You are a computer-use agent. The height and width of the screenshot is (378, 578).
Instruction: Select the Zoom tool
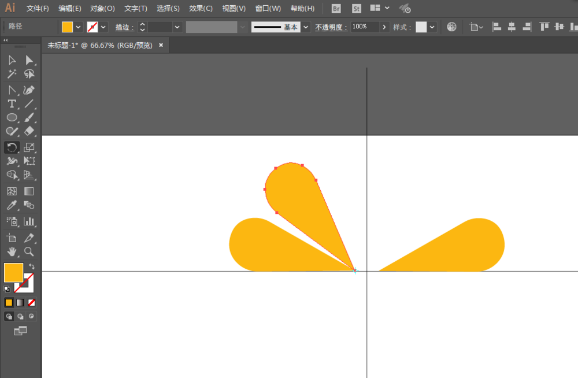29,252
